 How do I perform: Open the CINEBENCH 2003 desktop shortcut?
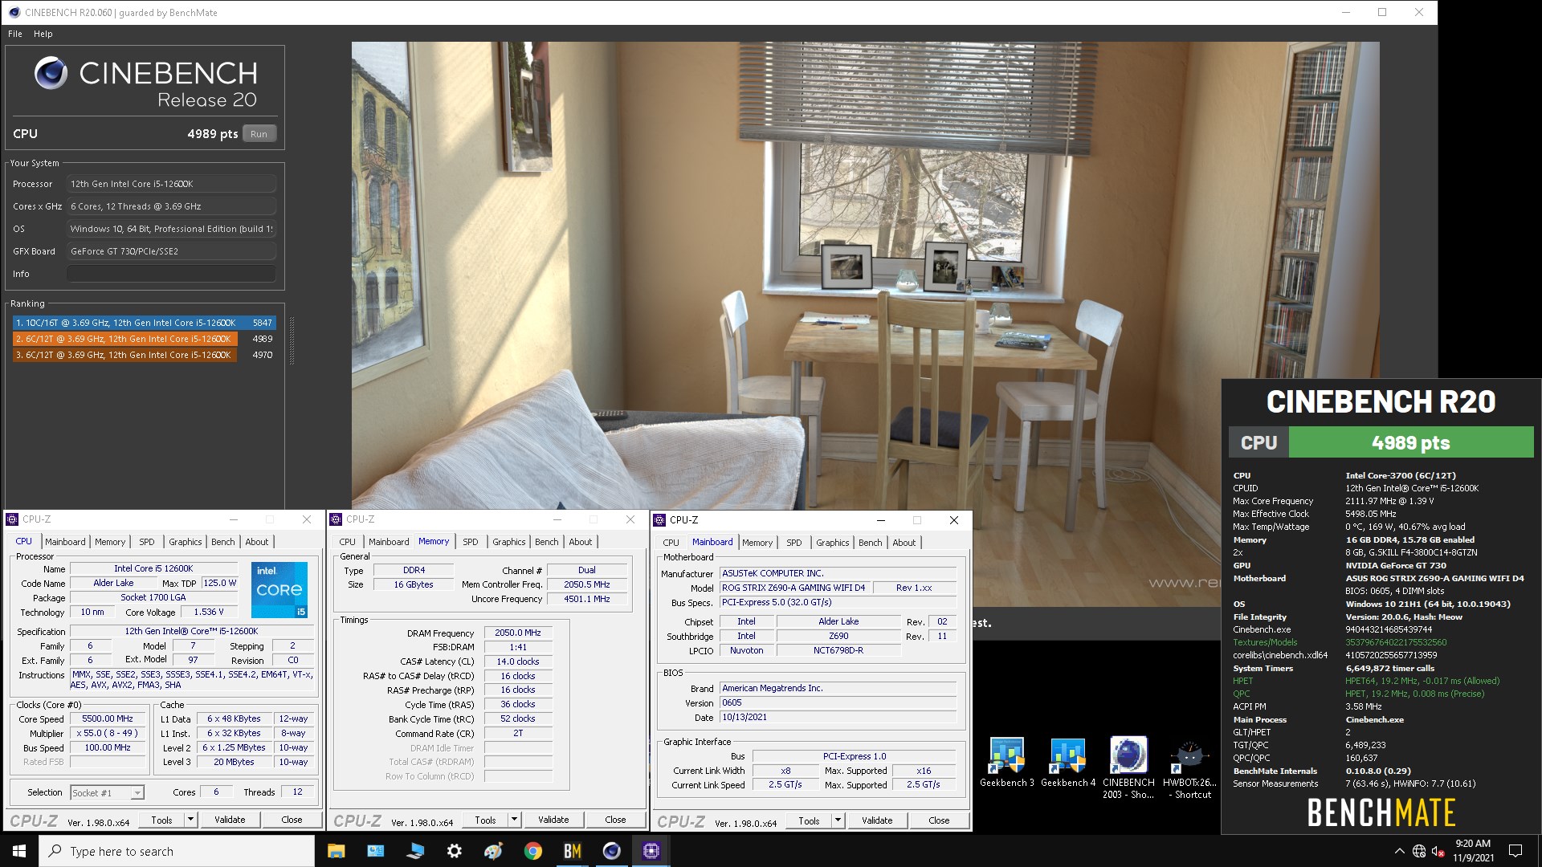pyautogui.click(x=1128, y=768)
